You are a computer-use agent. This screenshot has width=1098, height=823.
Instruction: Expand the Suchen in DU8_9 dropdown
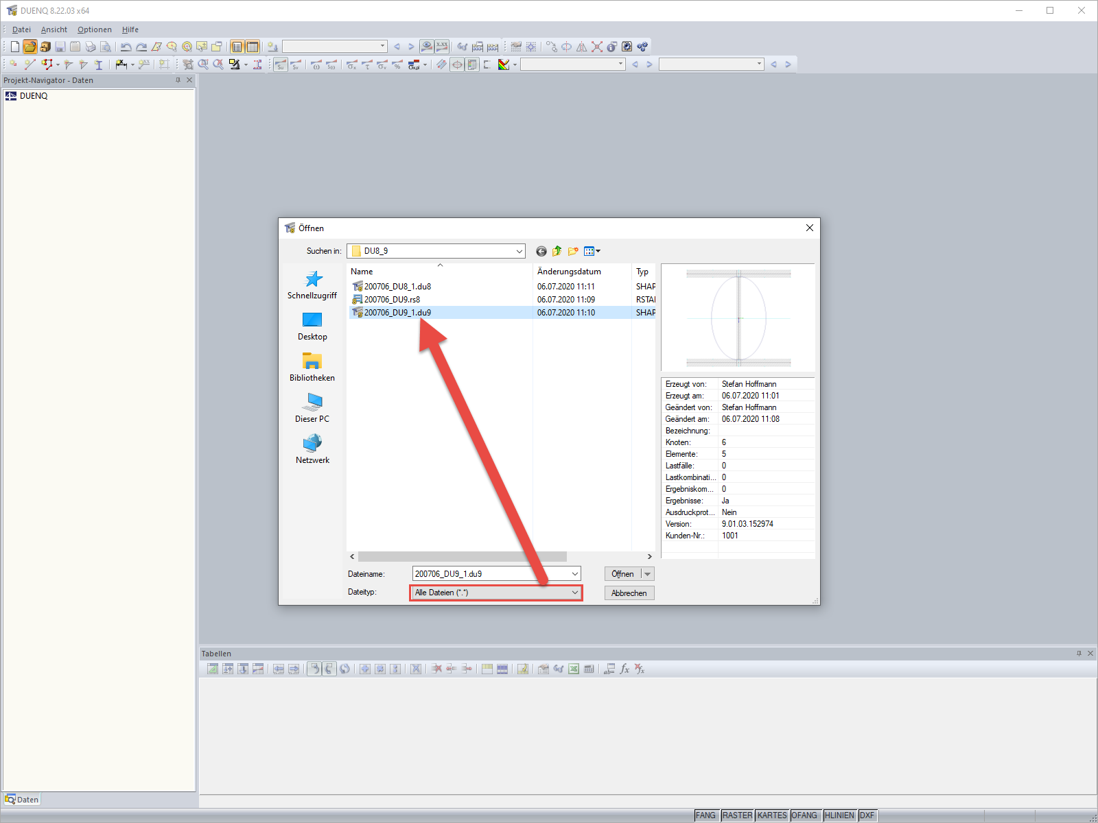519,251
